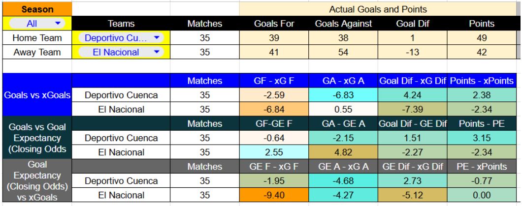Click the cell with value 4.82
Image resolution: width=522 pixels, height=206 pixels.
pyautogui.click(x=344, y=152)
